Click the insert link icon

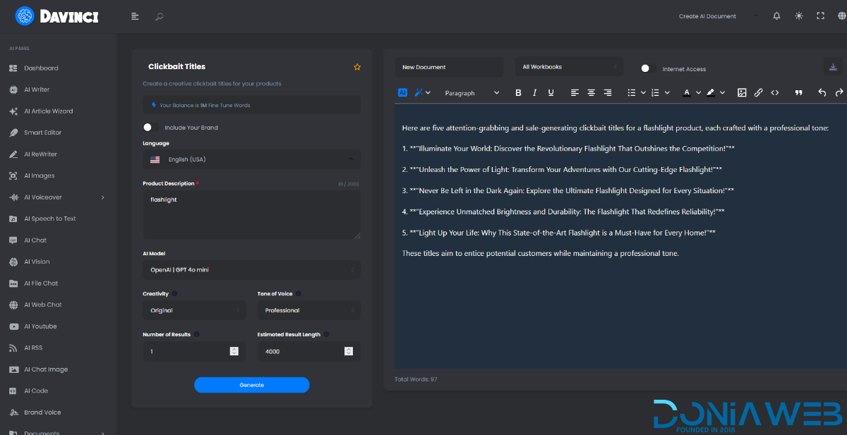pos(758,92)
